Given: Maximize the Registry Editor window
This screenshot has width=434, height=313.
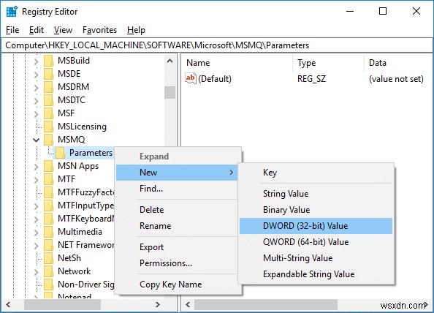Looking at the screenshot, I should tap(383, 11).
